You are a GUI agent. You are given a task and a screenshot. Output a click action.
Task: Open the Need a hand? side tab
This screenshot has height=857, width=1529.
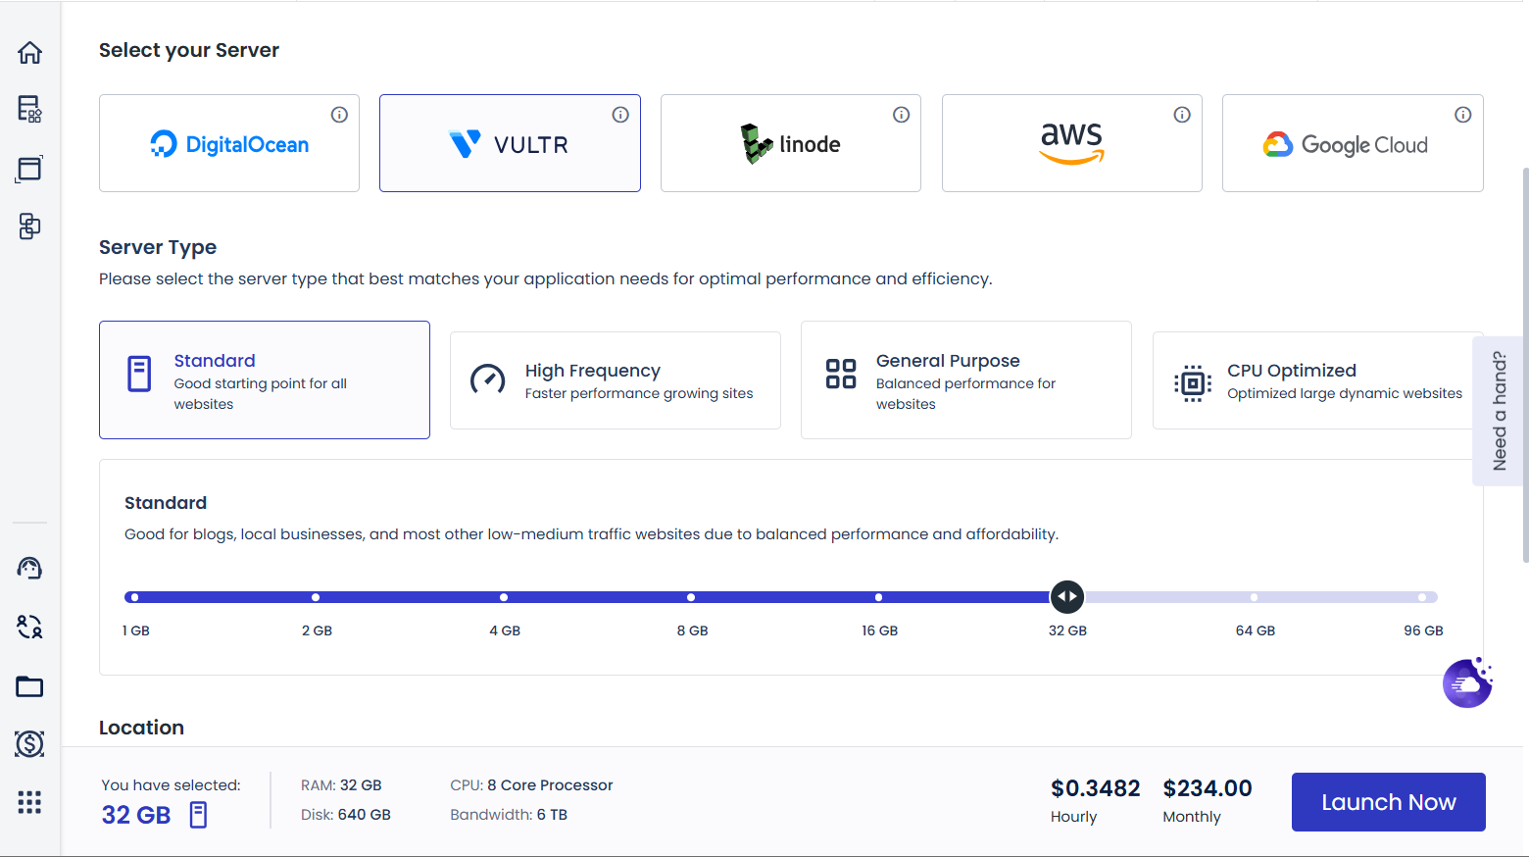point(1498,411)
